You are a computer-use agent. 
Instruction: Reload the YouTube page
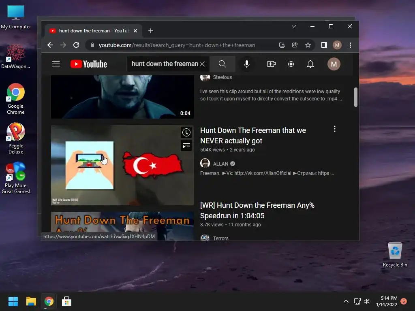[x=76, y=45]
